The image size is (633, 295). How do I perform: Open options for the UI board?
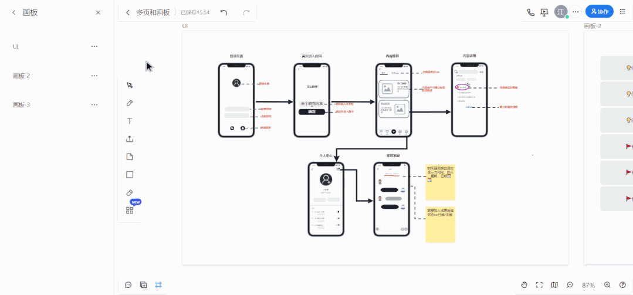(x=94, y=46)
